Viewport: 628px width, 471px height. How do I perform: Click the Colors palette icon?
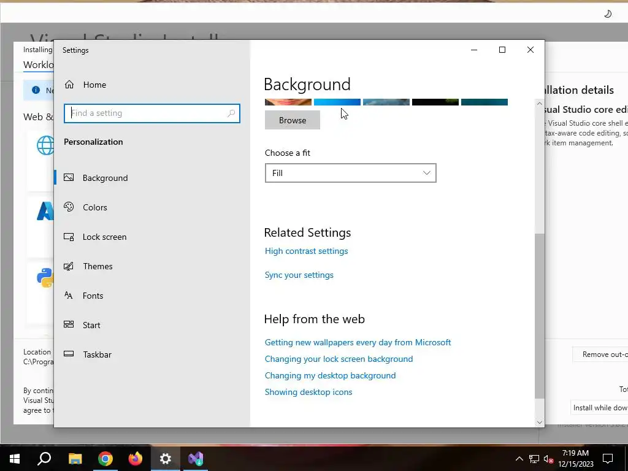pos(69,207)
